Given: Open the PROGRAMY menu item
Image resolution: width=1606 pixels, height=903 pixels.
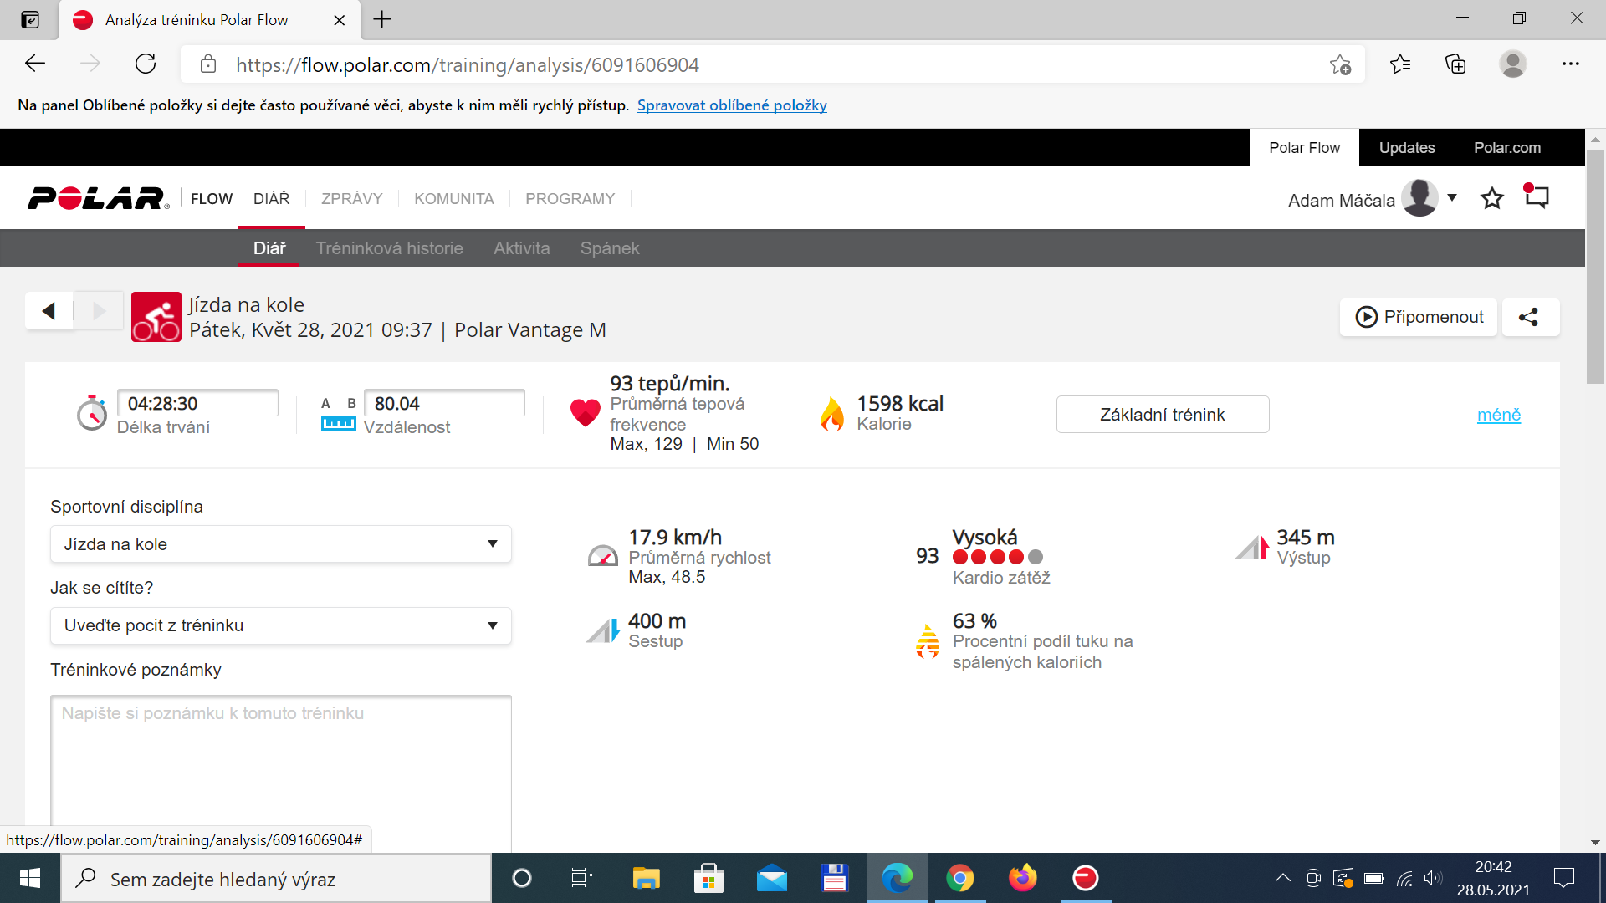Looking at the screenshot, I should (x=570, y=199).
